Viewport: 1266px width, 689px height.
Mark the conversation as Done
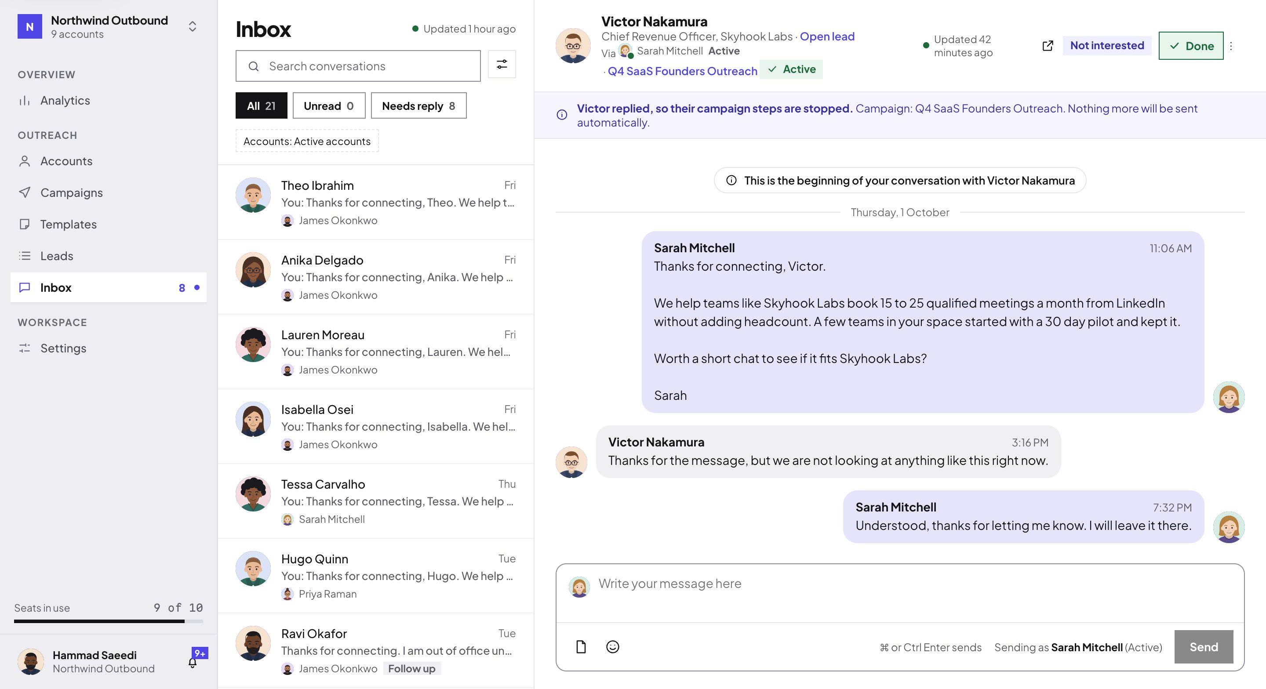pos(1191,46)
